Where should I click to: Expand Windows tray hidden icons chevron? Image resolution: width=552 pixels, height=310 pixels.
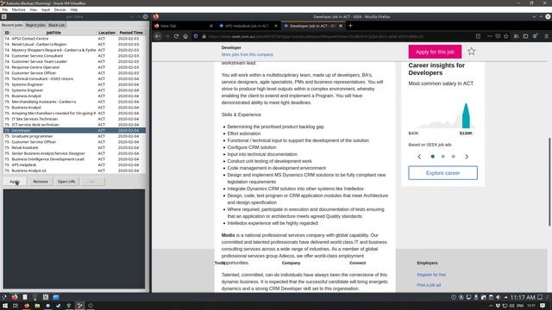coord(491,306)
